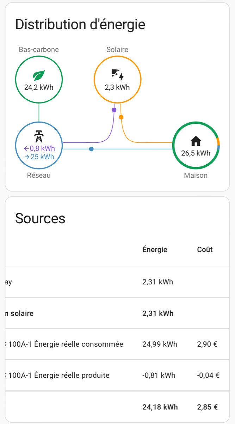
Task: Click the green leaf low-carbon icon
Action: (39, 75)
